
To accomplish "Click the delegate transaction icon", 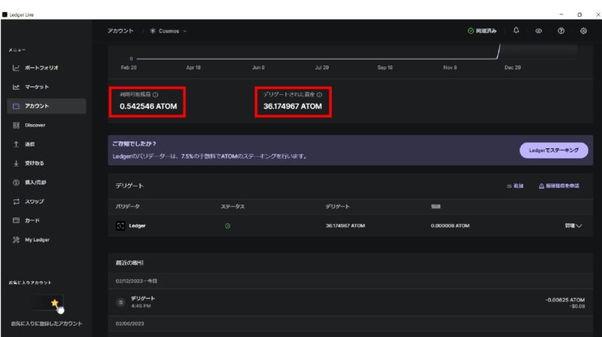I will click(x=120, y=301).
